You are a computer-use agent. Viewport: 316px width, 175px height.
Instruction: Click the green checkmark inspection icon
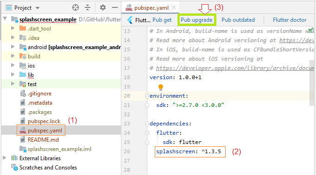[x=311, y=30]
